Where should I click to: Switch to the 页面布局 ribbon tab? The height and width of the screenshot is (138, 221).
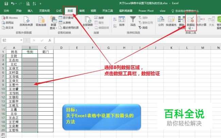(45, 11)
